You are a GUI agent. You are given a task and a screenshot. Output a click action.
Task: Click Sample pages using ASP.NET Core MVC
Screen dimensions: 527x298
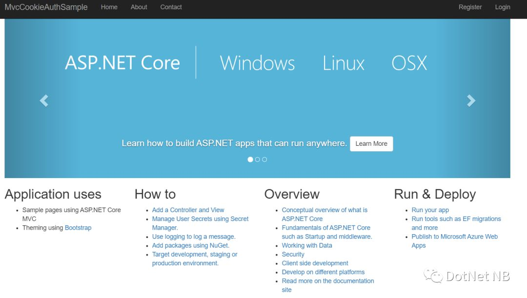coord(71,214)
